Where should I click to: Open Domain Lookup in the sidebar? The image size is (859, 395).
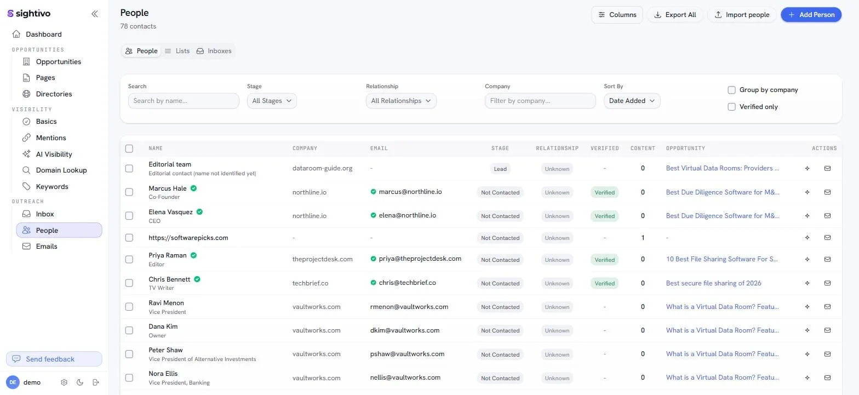click(61, 170)
